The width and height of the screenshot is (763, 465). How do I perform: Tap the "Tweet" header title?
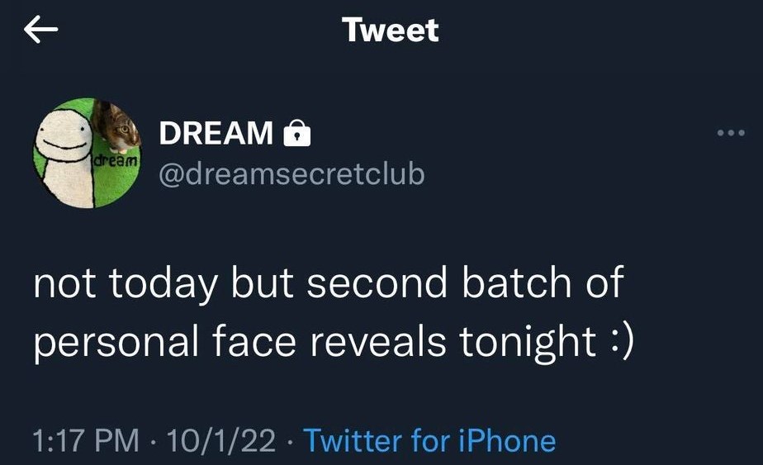click(391, 31)
